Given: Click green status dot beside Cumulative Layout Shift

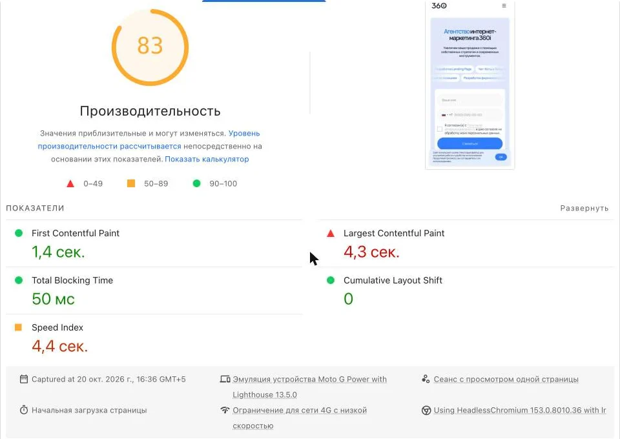Looking at the screenshot, I should (331, 280).
